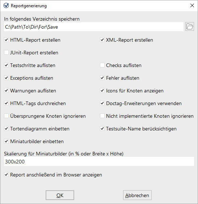The image size is (198, 204).
Task: Click the Miniaturbilder scaling field 300x200
Action: (99, 162)
